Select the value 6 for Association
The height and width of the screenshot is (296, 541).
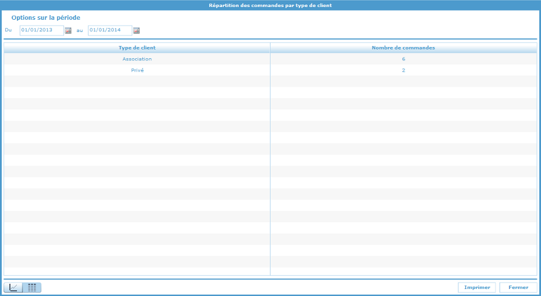(403, 59)
